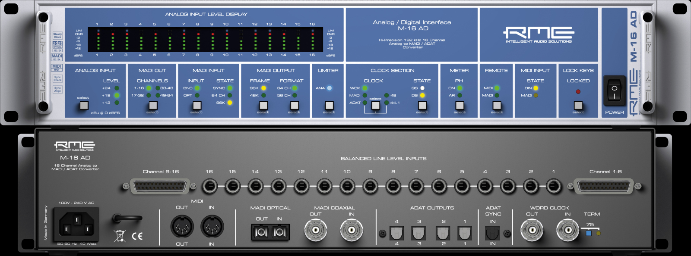Push the Remote select button
Screen dimensions: 691x256
(x=497, y=105)
